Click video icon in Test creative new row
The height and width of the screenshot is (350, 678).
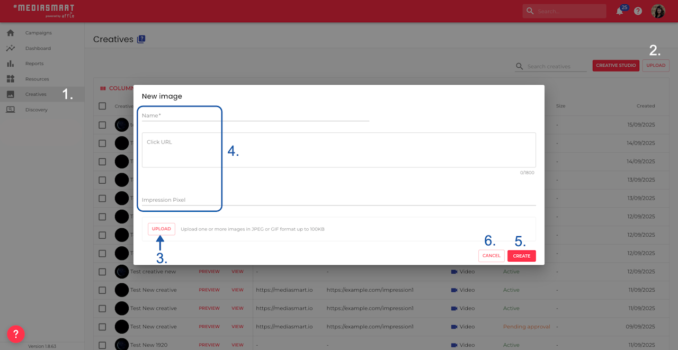pos(454,272)
